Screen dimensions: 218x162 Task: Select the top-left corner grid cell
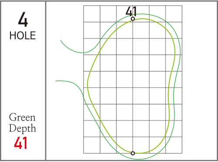tap(92, 14)
